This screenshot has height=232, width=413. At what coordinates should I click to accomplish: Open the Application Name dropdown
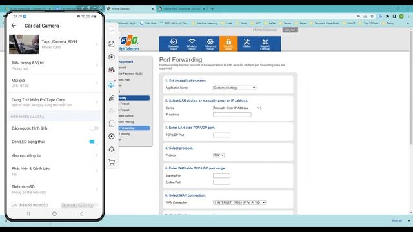(x=234, y=88)
